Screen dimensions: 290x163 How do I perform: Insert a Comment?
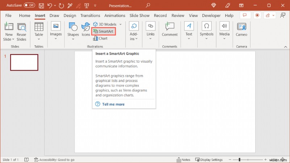click(170, 29)
